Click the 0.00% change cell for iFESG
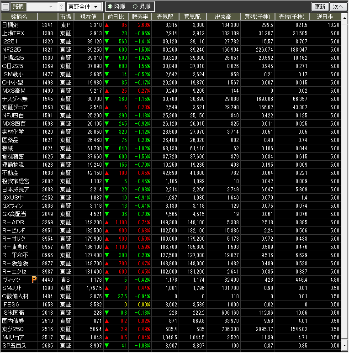Screen dimensions: 349x353 point(140,305)
